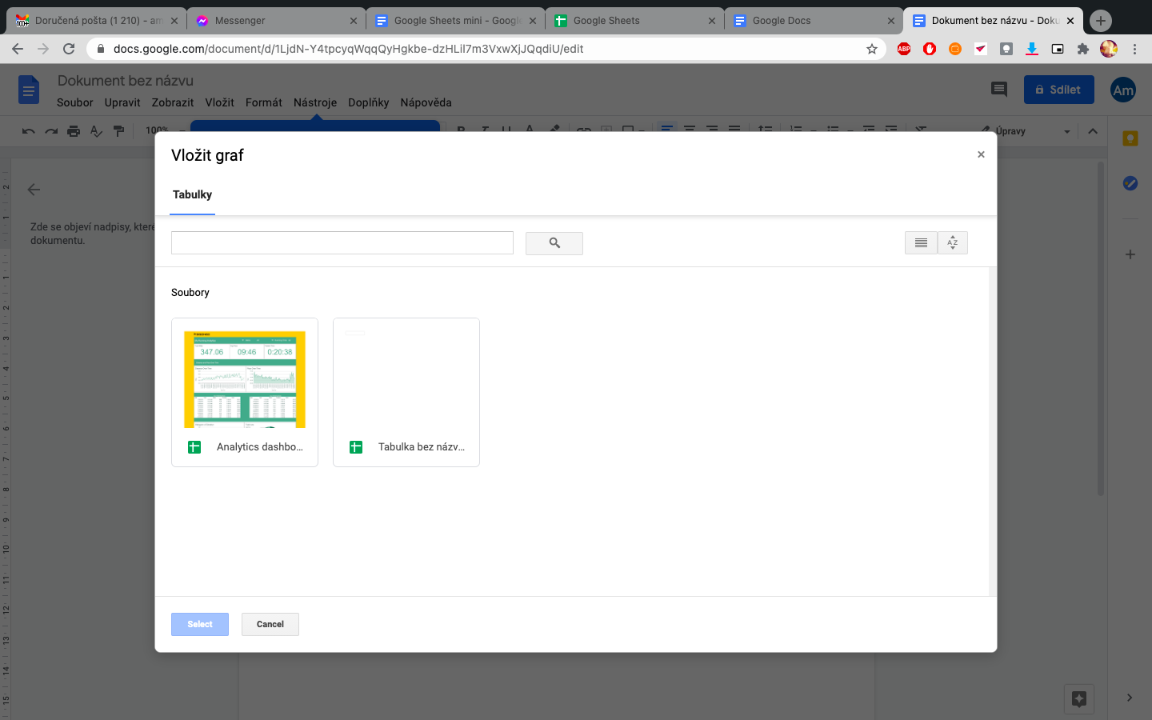Screen dimensions: 1152x720
Task: Click the Explore button at bottom right
Action: (1079, 698)
